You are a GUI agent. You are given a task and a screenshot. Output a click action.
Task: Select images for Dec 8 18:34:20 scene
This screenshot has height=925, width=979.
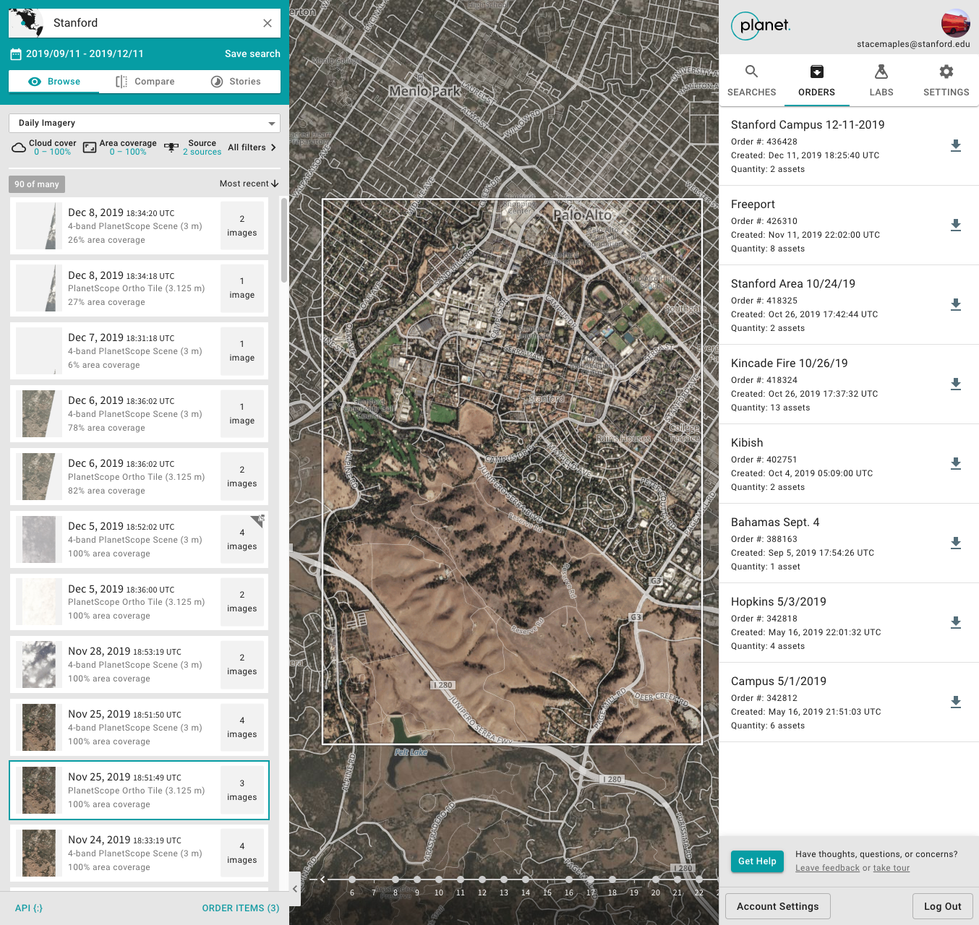tap(242, 226)
